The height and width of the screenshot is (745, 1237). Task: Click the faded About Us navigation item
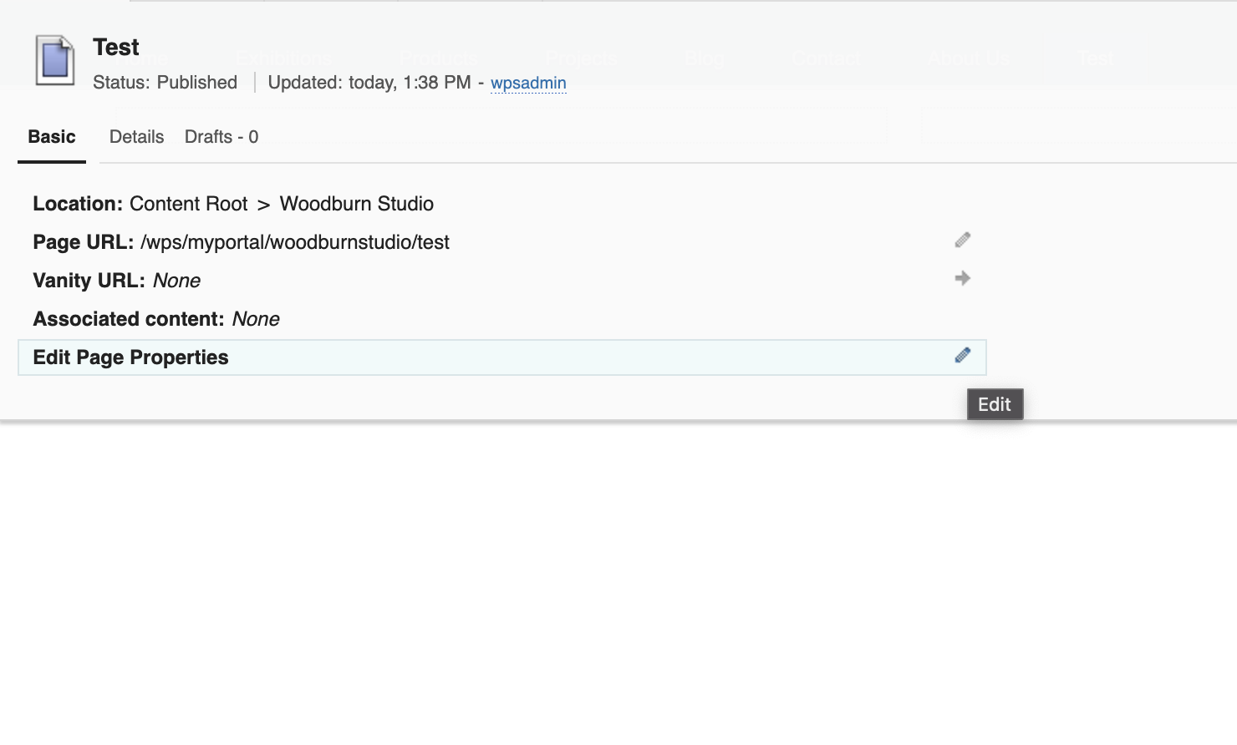970,59
